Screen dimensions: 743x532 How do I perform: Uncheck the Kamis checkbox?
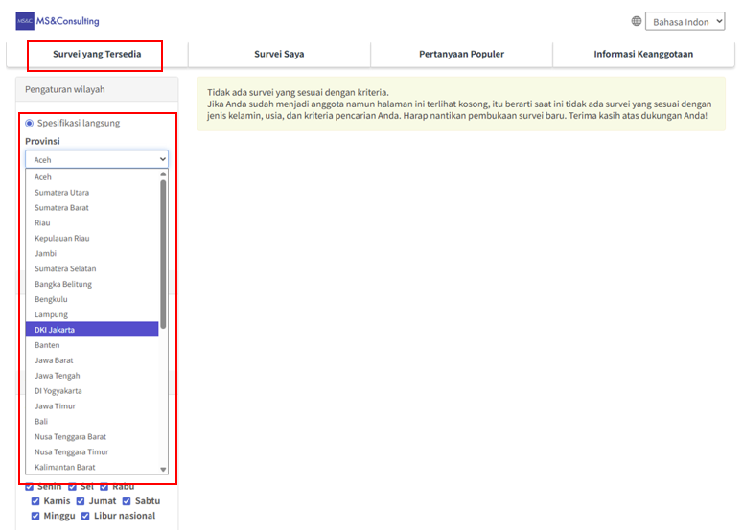coord(35,501)
